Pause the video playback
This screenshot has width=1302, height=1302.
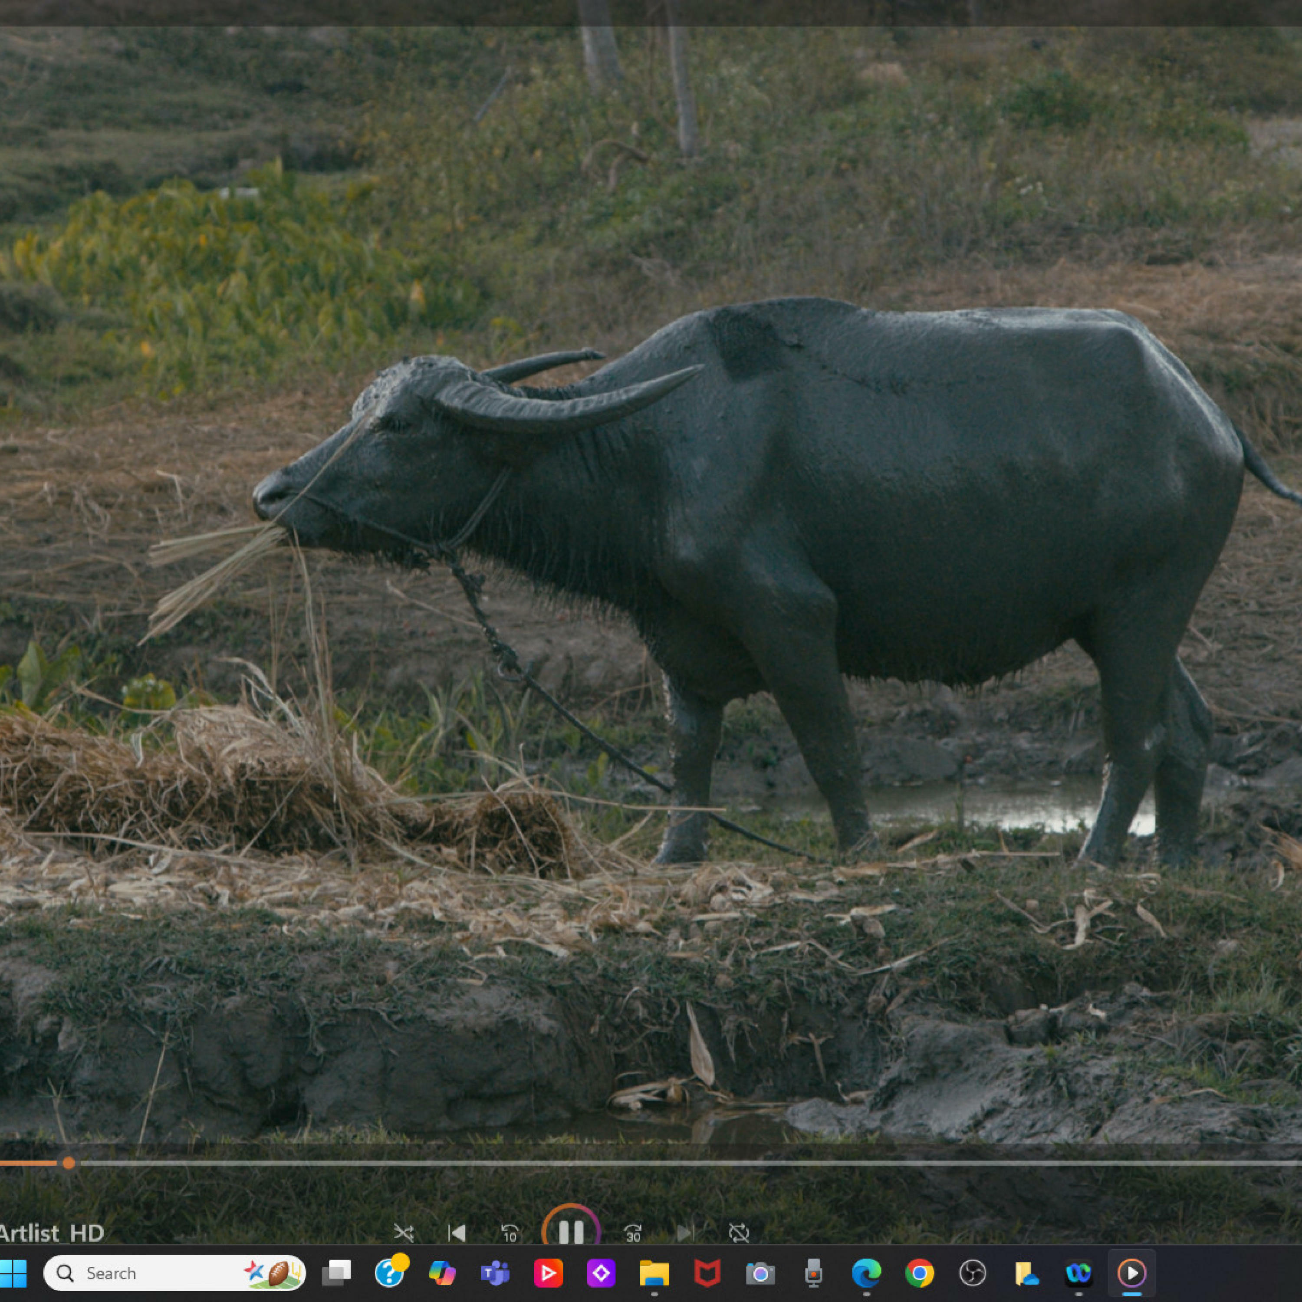(571, 1233)
